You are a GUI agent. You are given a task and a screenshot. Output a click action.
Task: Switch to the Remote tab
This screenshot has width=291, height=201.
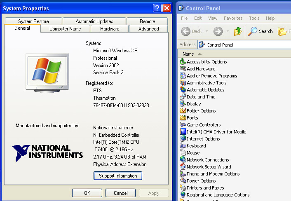pyautogui.click(x=148, y=21)
